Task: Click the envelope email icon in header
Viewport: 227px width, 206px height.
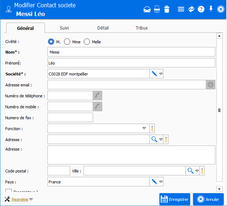Action: point(147,9)
